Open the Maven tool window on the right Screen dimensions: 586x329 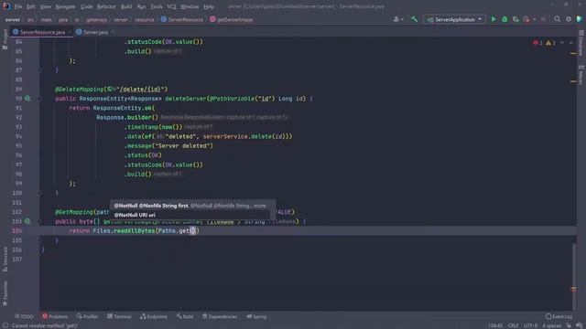[581, 75]
